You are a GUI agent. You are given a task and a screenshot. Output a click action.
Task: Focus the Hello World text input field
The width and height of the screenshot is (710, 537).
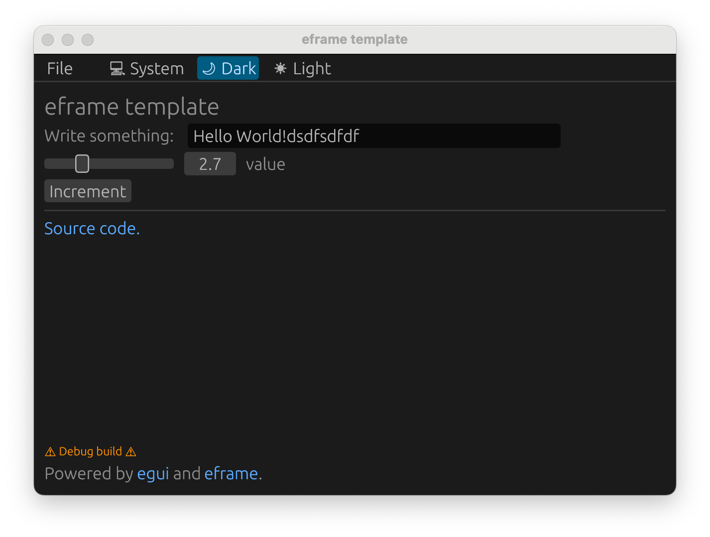373,136
